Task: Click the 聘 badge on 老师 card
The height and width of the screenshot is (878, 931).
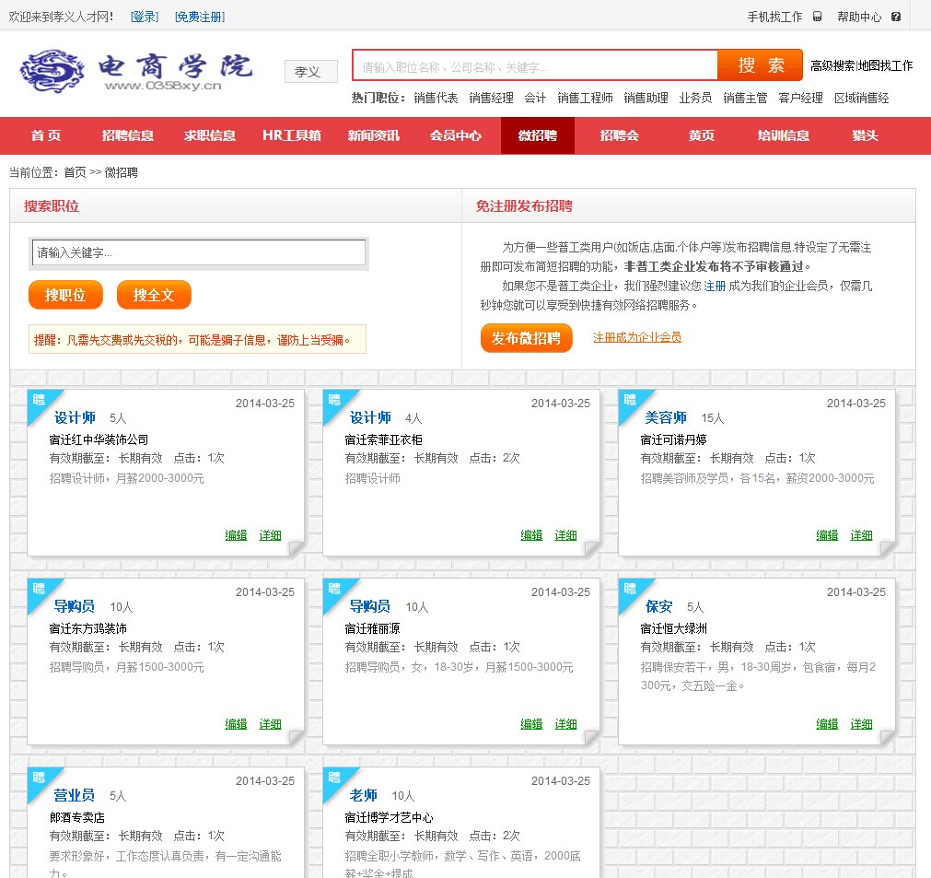Action: click(335, 778)
